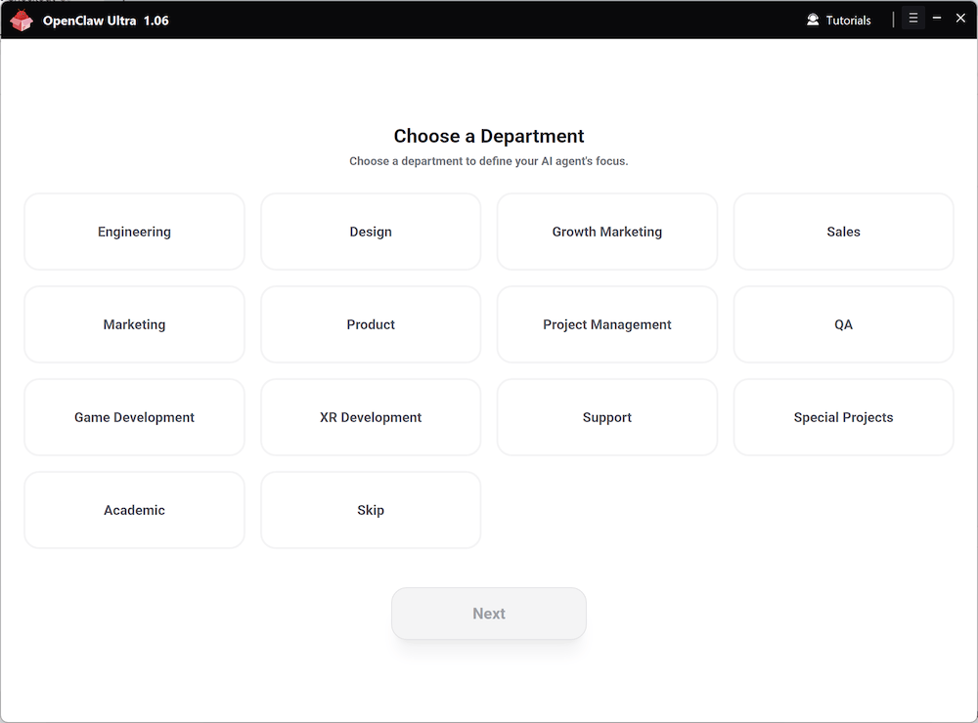Select Product as your agent's focus
This screenshot has height=723, width=978.
point(371,324)
